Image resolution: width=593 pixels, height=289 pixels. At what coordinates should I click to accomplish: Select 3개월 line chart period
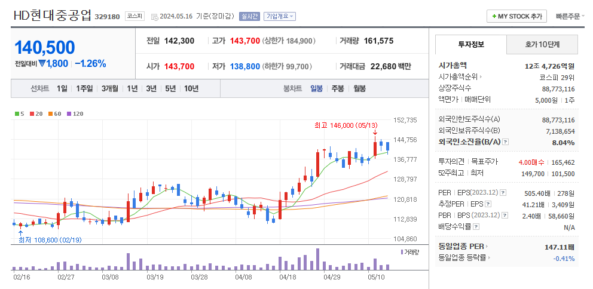click(x=109, y=89)
